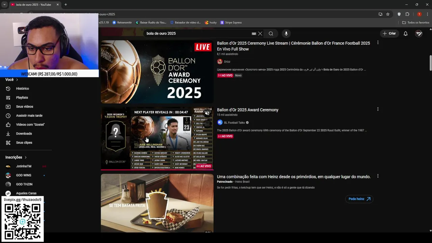Click the BL Football Talks channel name
Screen dimensions: 432x243
click(234, 123)
